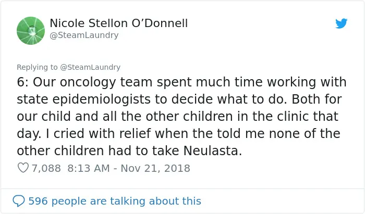365x214 pixels.
Task: Click the Nov 21, 2018 date
Action: 155,168
